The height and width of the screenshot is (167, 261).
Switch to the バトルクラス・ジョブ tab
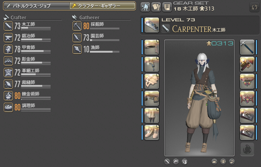pyautogui.click(x=36, y=6)
